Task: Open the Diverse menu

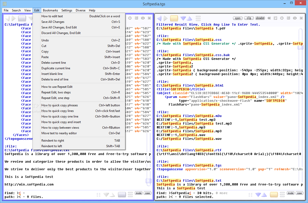Action: pos(81,10)
